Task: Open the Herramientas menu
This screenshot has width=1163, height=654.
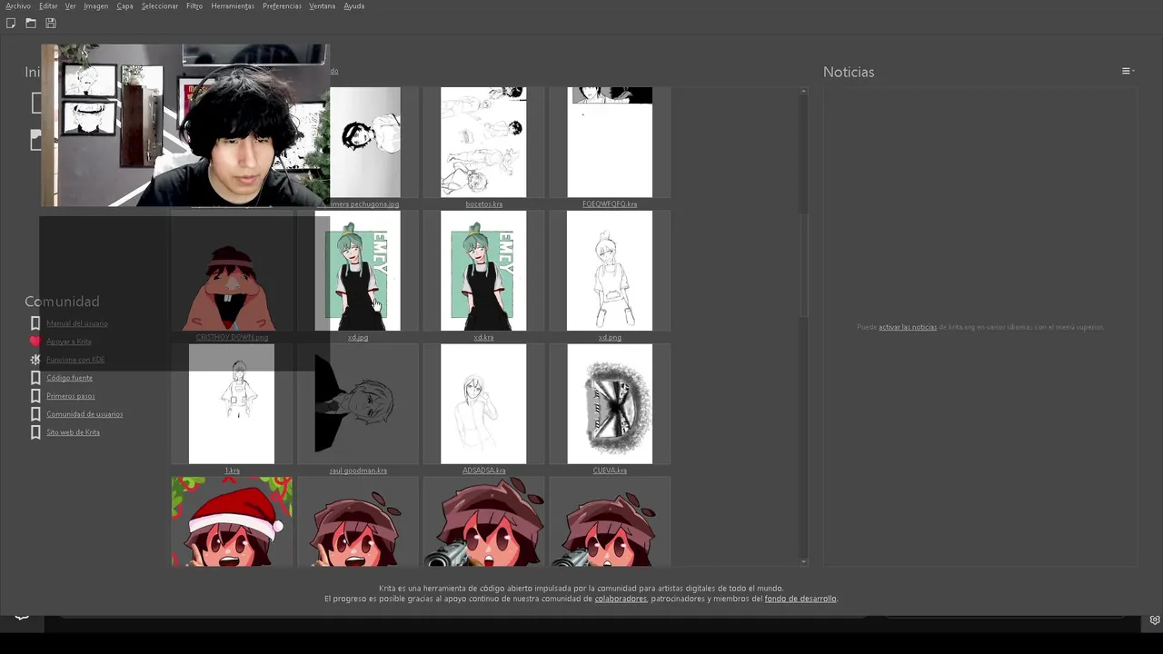Action: click(x=233, y=6)
